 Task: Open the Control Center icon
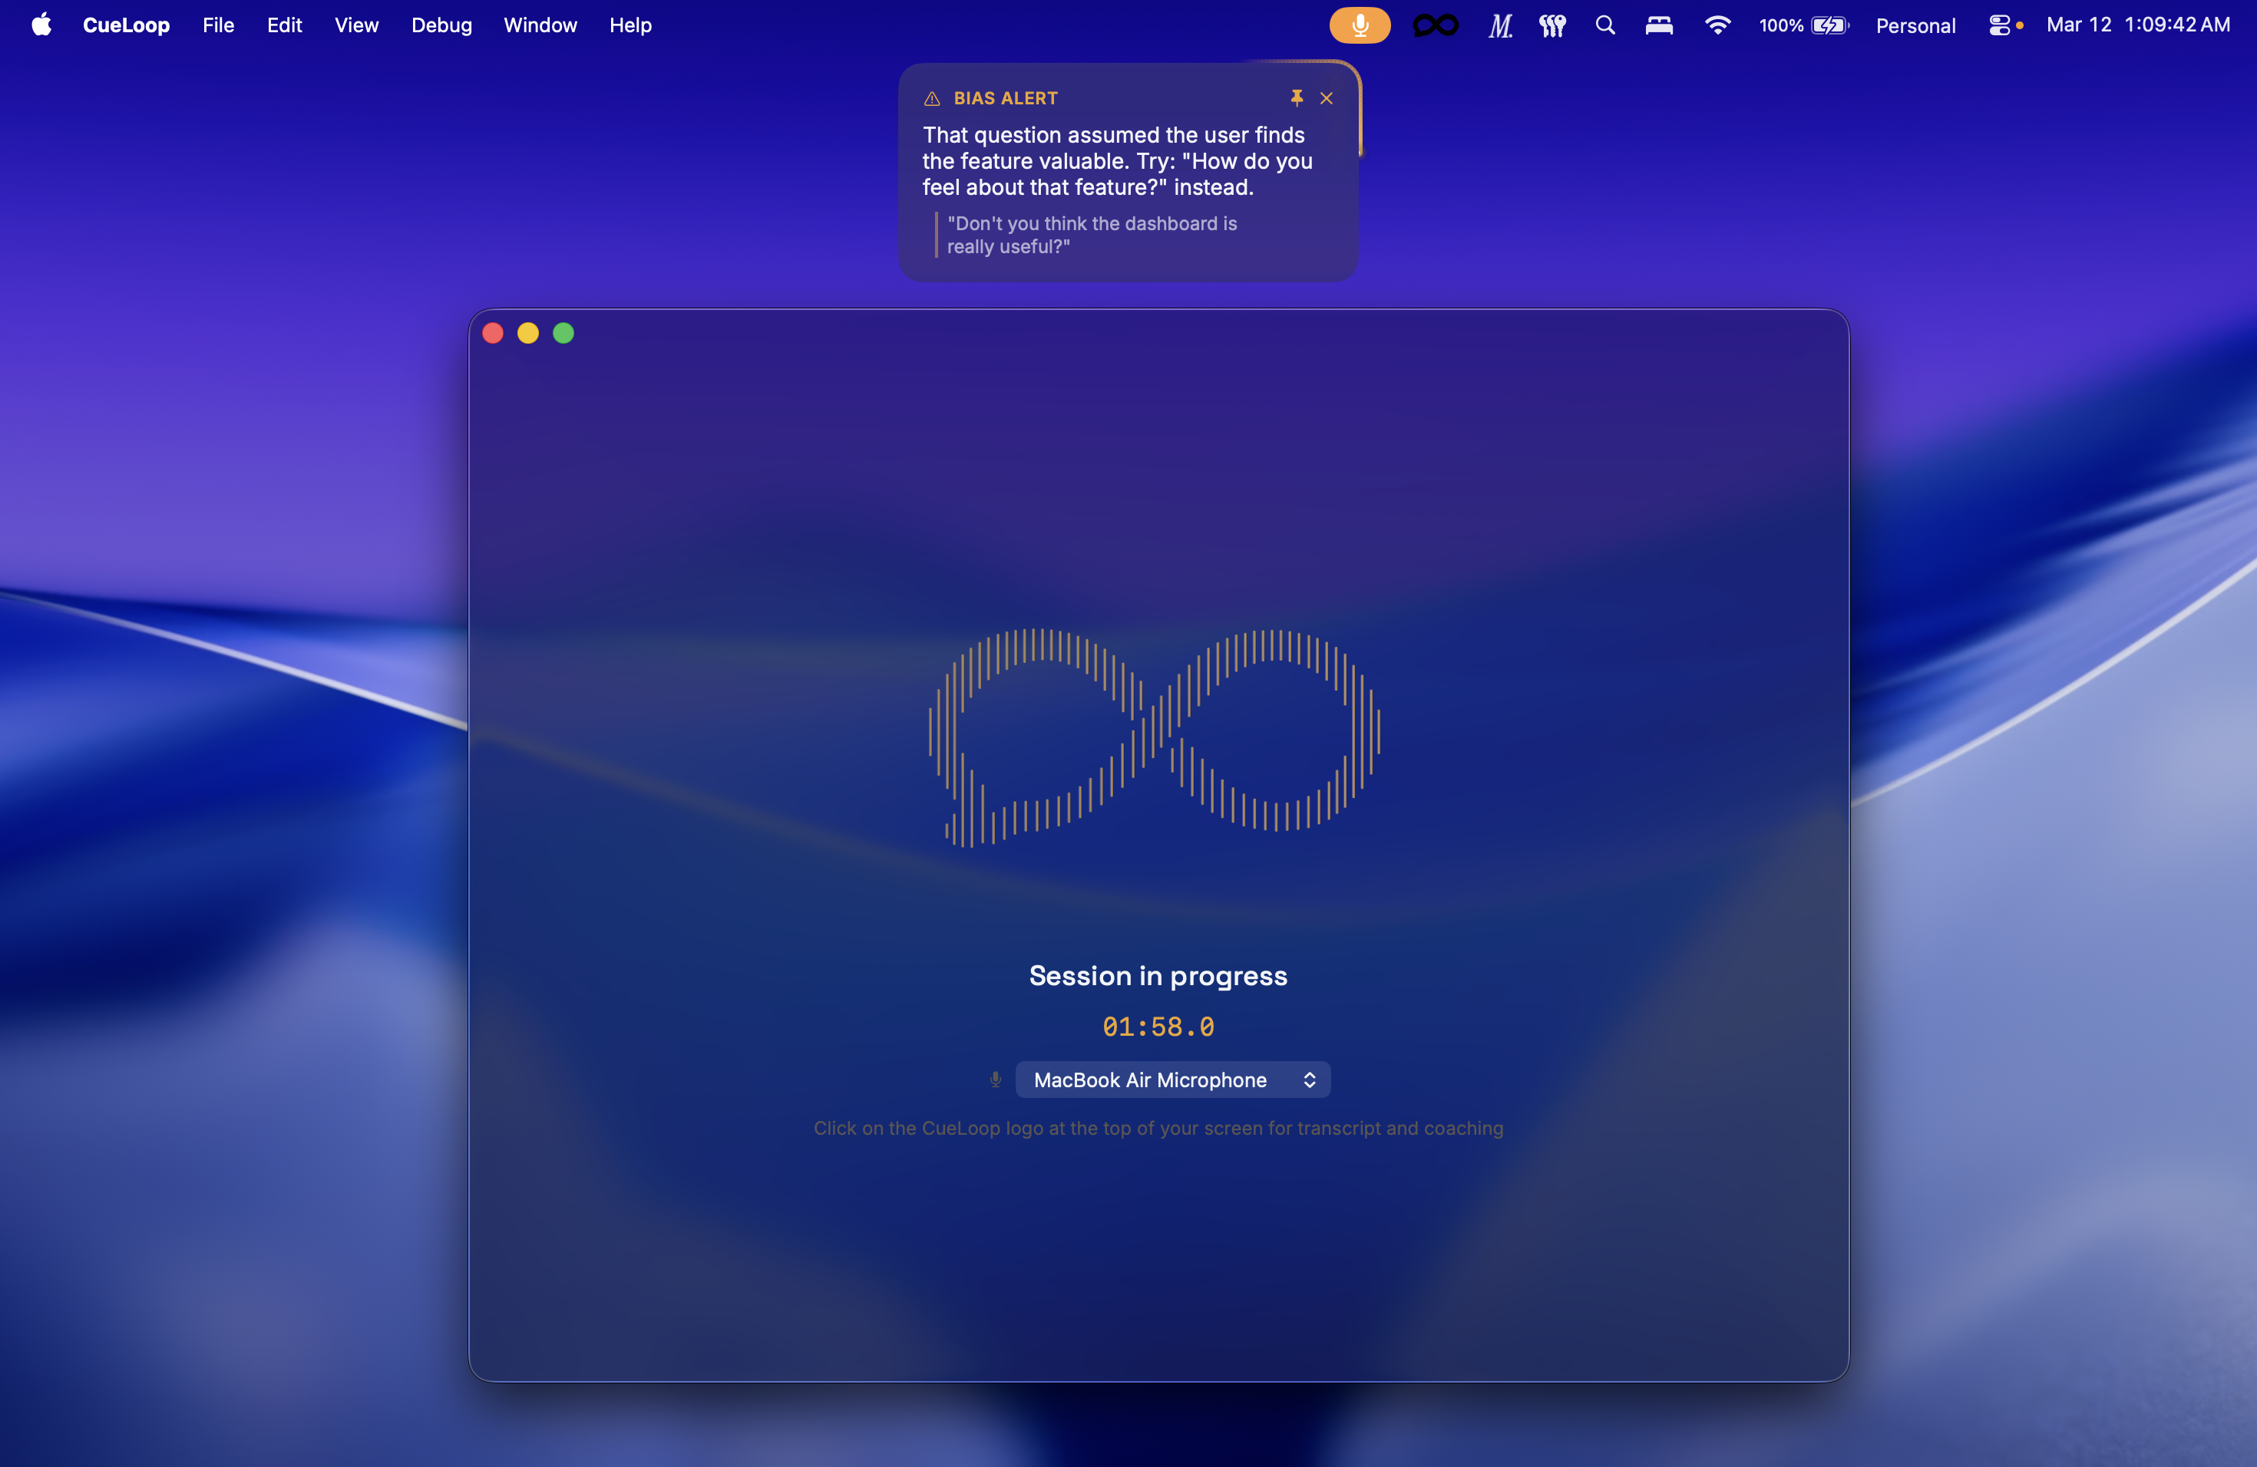click(2000, 25)
